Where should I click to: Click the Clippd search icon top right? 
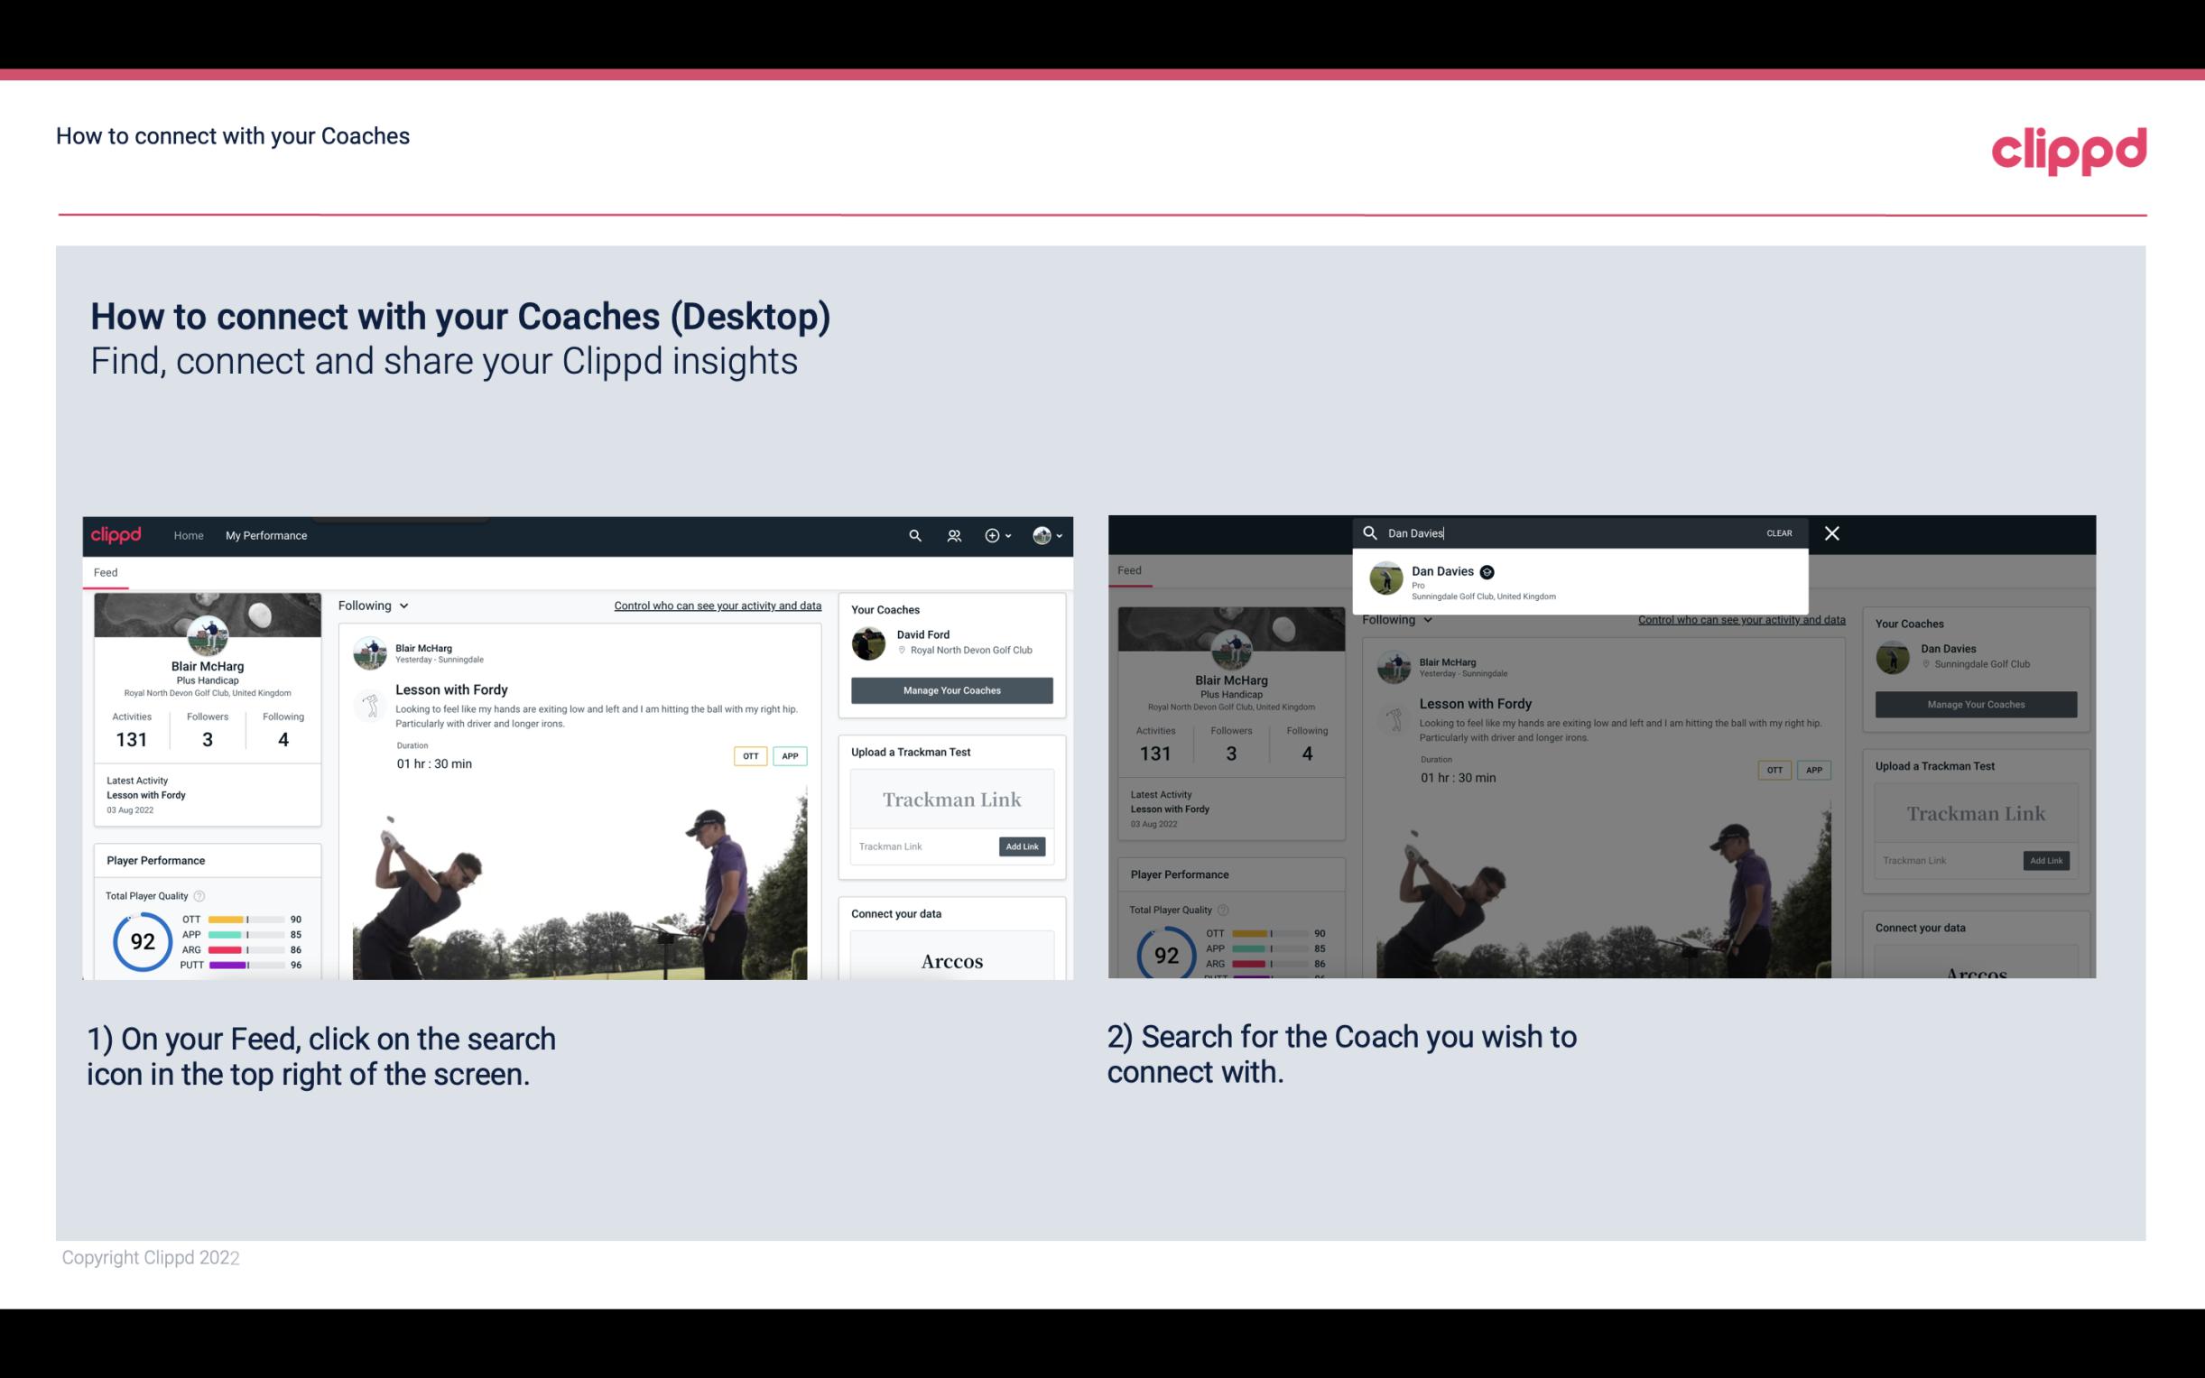point(913,535)
